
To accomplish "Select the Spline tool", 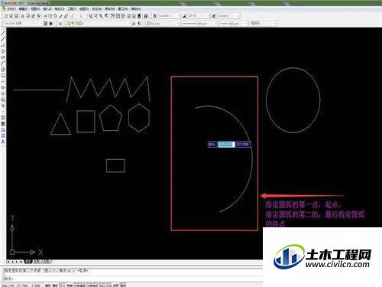I will tap(3, 82).
